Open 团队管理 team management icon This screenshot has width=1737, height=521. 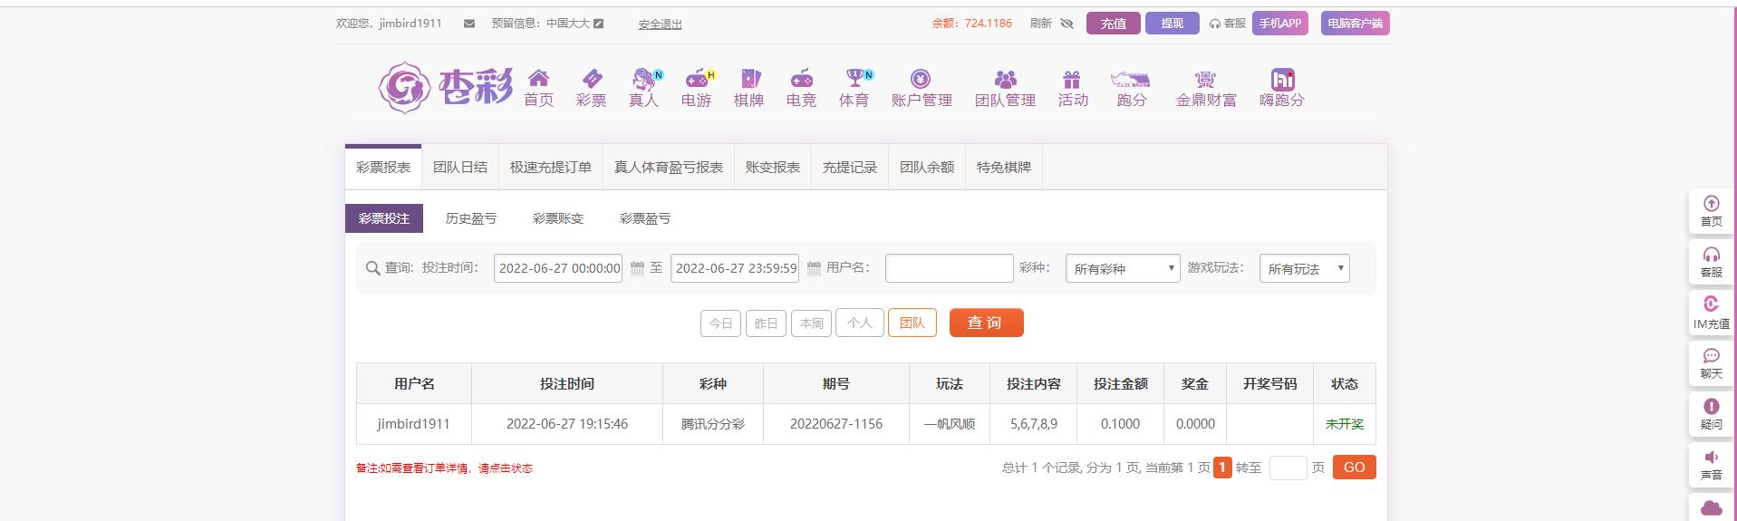tap(1006, 79)
